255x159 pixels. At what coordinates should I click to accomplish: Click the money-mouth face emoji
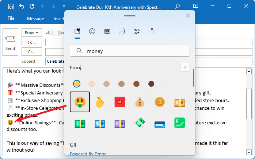[80, 102]
